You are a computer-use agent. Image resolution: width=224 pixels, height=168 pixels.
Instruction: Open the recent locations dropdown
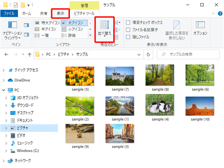[x=23, y=54]
